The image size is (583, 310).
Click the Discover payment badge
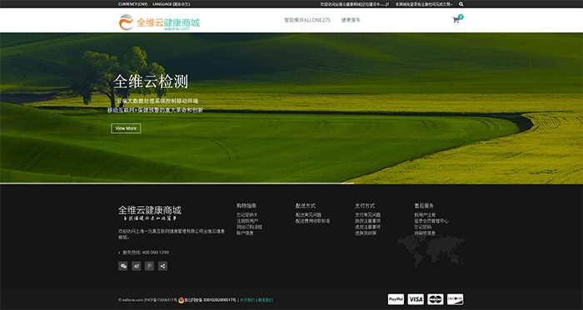point(455,299)
